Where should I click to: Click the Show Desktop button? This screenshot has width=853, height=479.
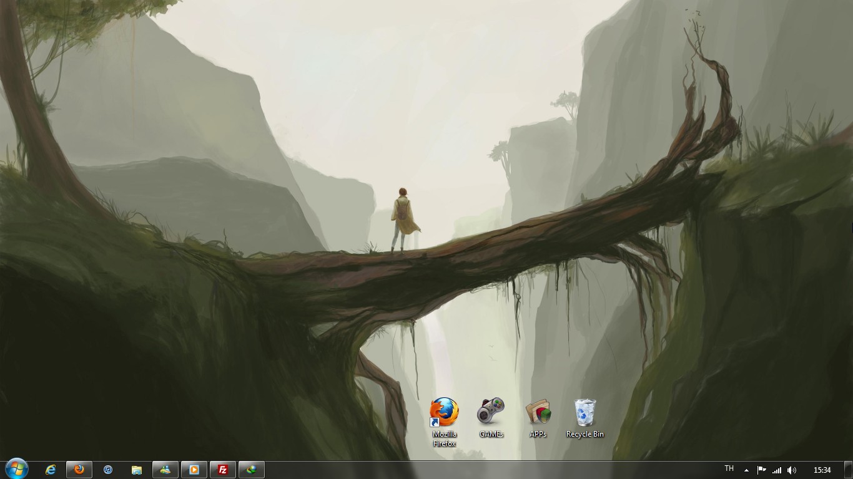click(x=849, y=470)
